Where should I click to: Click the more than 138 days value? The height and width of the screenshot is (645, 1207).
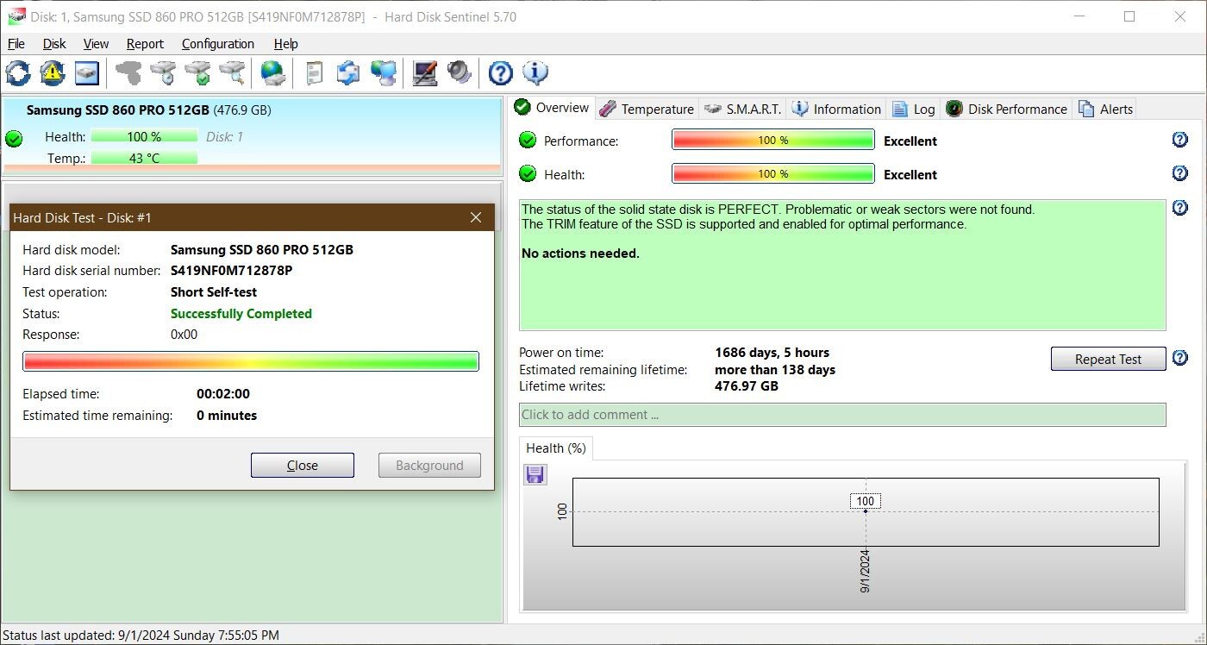tap(775, 370)
